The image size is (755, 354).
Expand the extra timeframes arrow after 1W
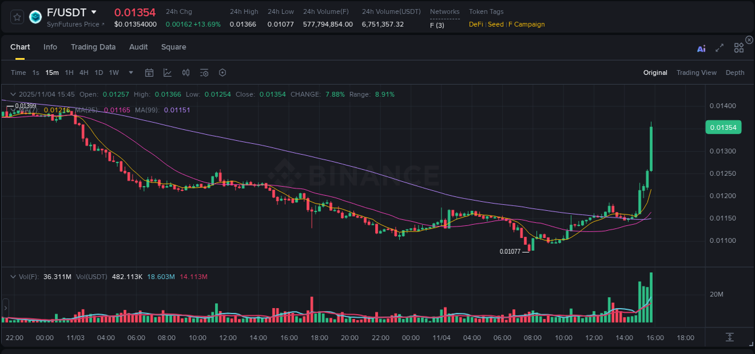130,72
